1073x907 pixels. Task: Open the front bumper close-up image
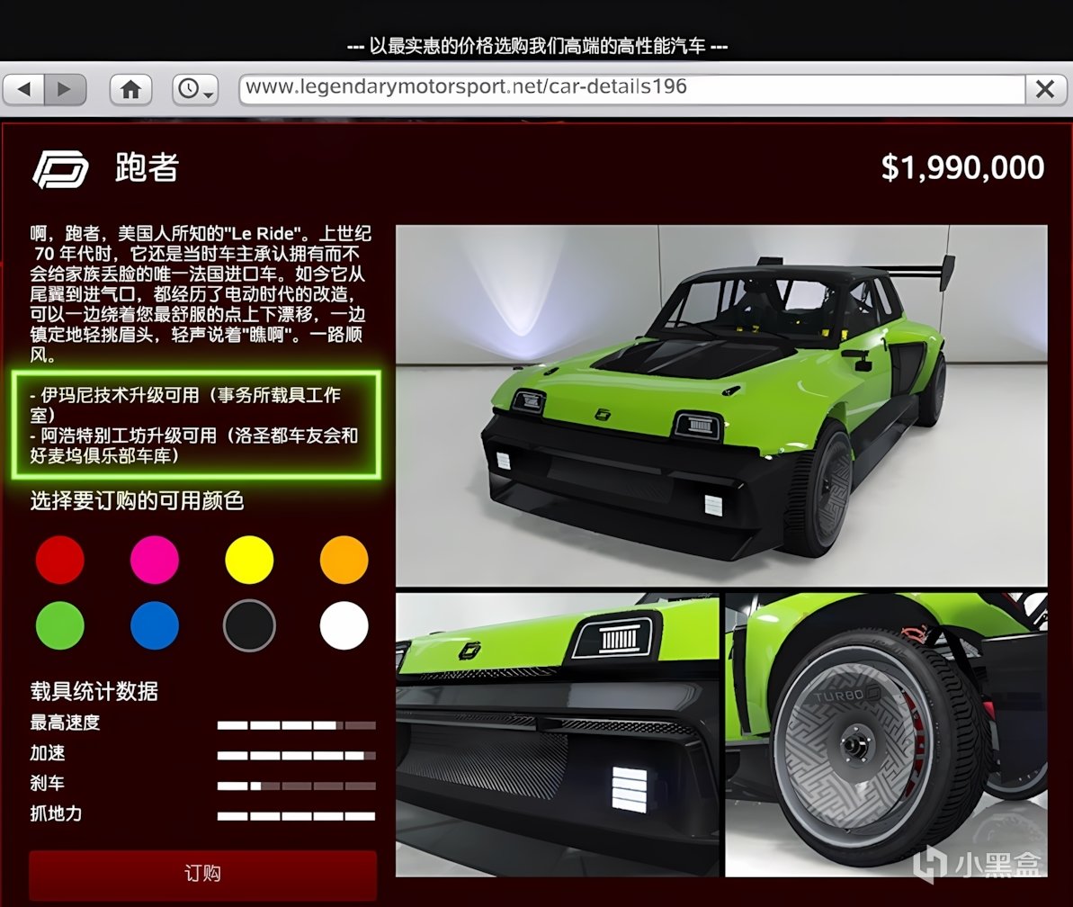coord(557,734)
